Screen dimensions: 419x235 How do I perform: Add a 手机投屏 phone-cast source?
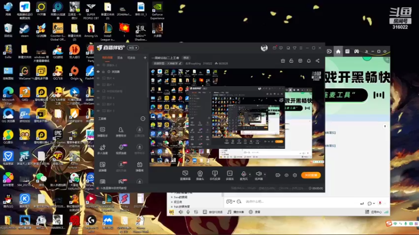pos(215,175)
